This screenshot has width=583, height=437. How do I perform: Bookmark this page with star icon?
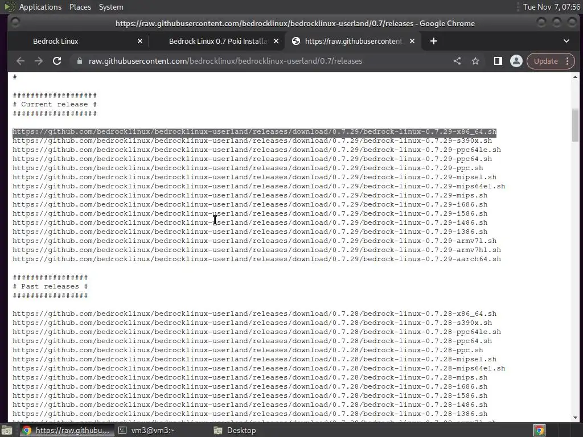point(475,61)
